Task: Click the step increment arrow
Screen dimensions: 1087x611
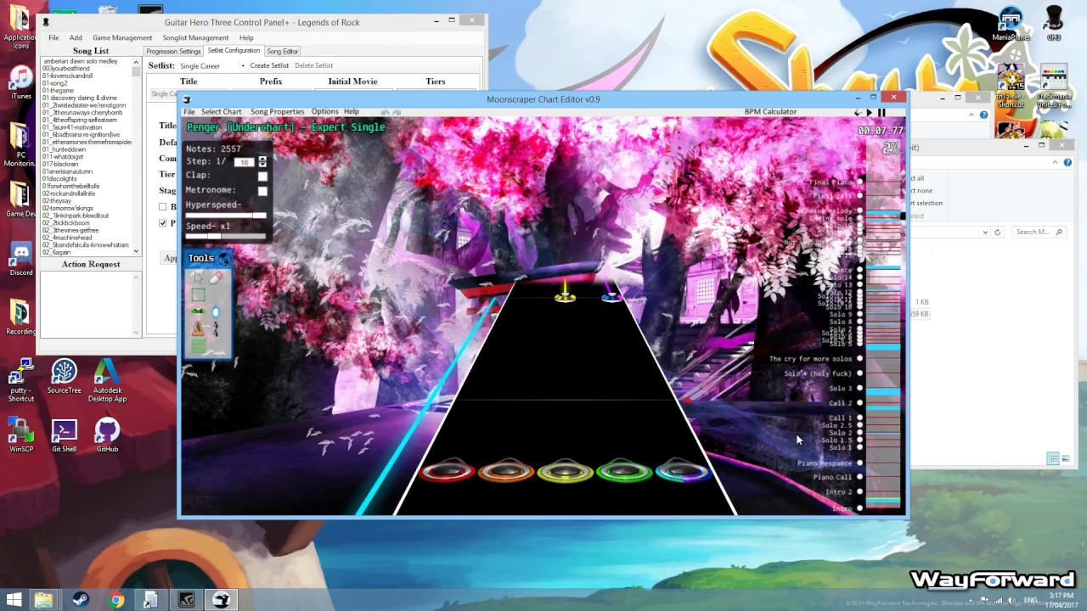Action: coord(262,159)
